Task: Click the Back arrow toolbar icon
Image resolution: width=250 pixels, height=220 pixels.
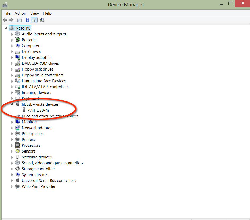Action: coord(5,20)
